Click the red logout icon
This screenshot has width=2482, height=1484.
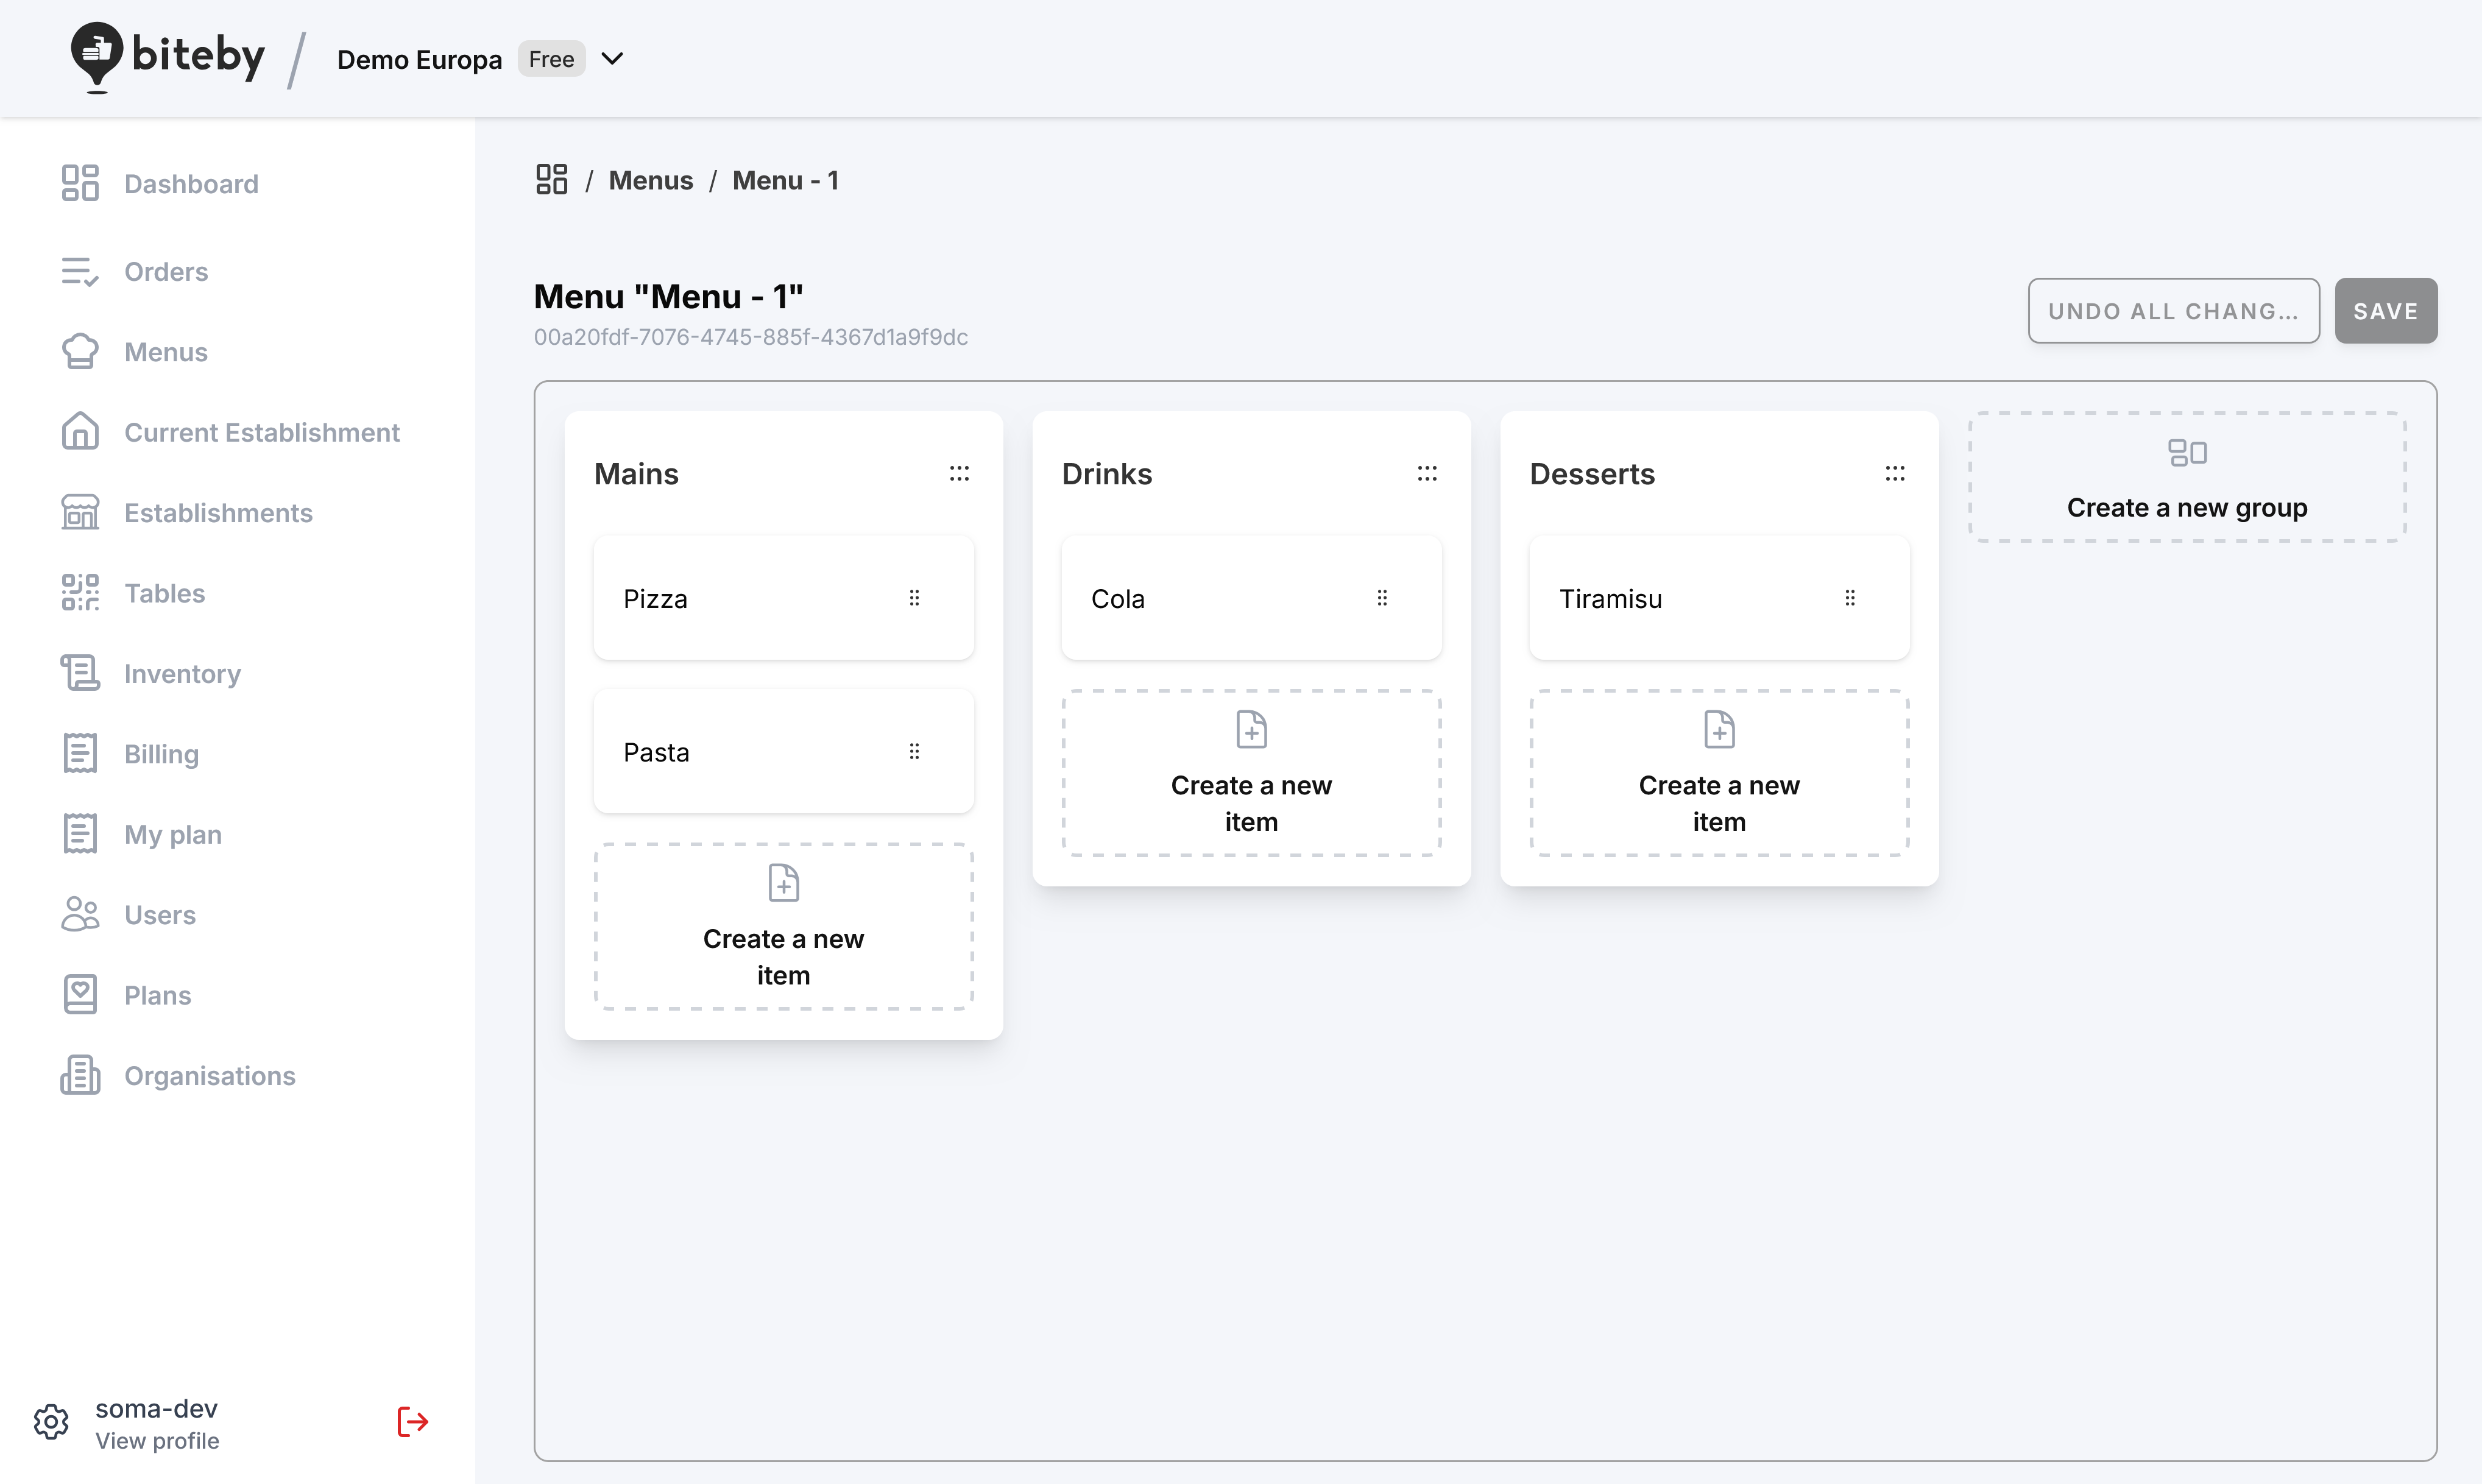point(412,1421)
